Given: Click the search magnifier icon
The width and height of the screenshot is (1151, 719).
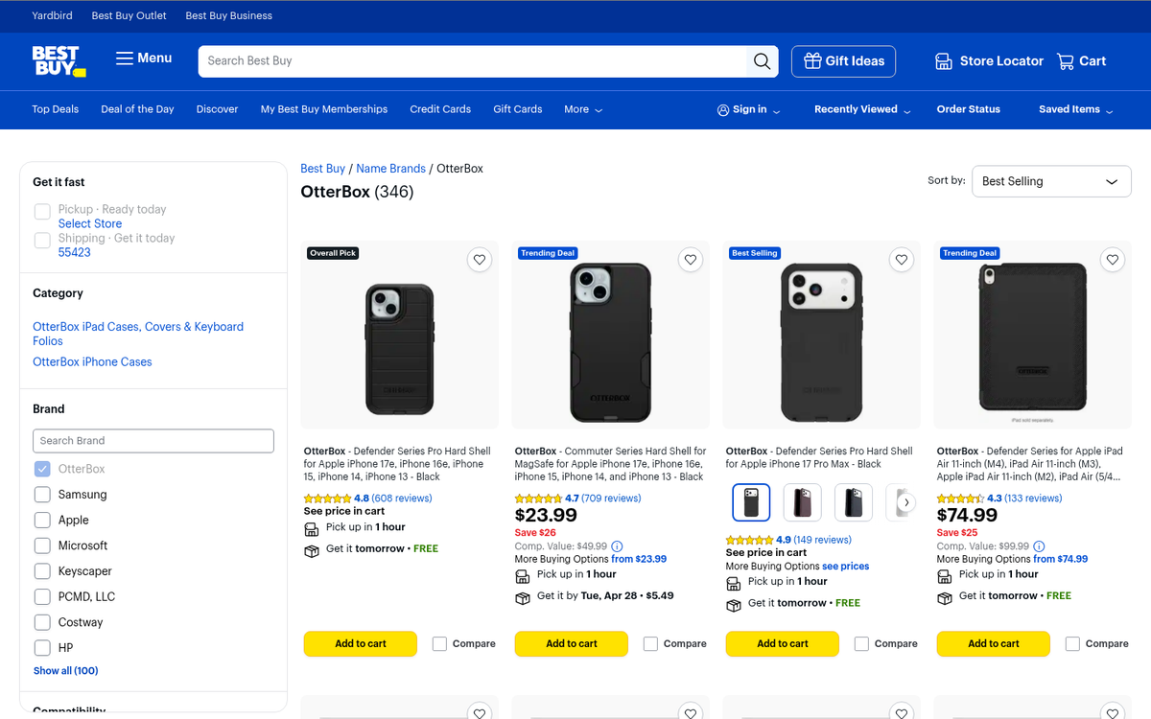Looking at the screenshot, I should 762,60.
